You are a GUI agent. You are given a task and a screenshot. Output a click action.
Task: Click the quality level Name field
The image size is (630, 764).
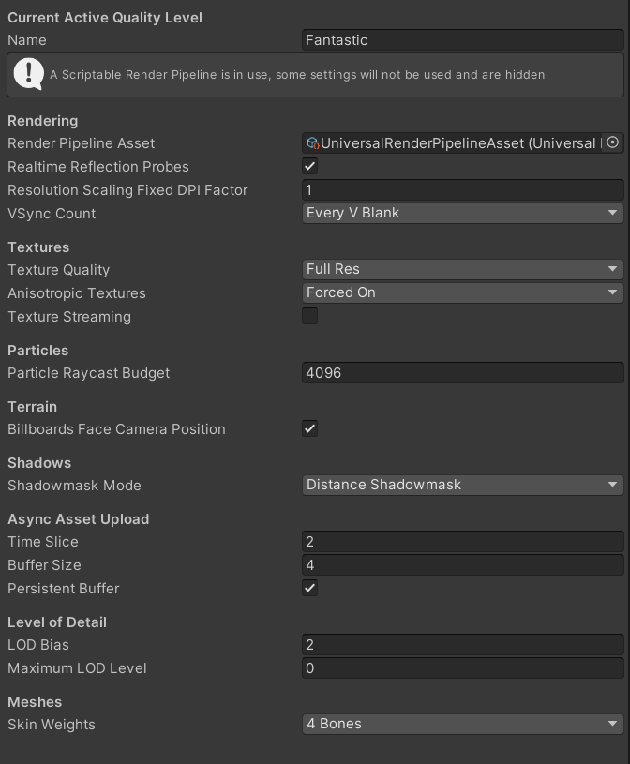[x=463, y=40]
